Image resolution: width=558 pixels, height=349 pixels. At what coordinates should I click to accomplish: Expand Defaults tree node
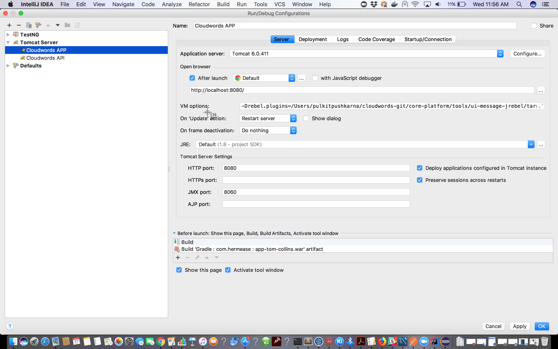click(8, 66)
